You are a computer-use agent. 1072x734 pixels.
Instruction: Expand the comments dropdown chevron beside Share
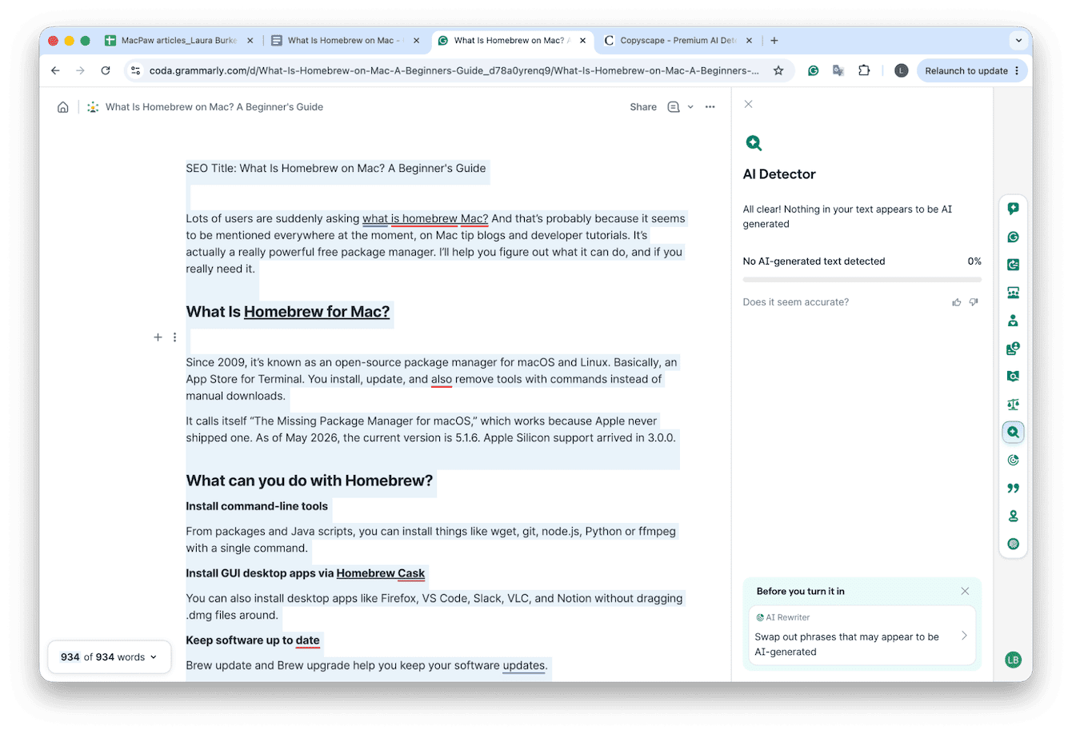coord(690,107)
